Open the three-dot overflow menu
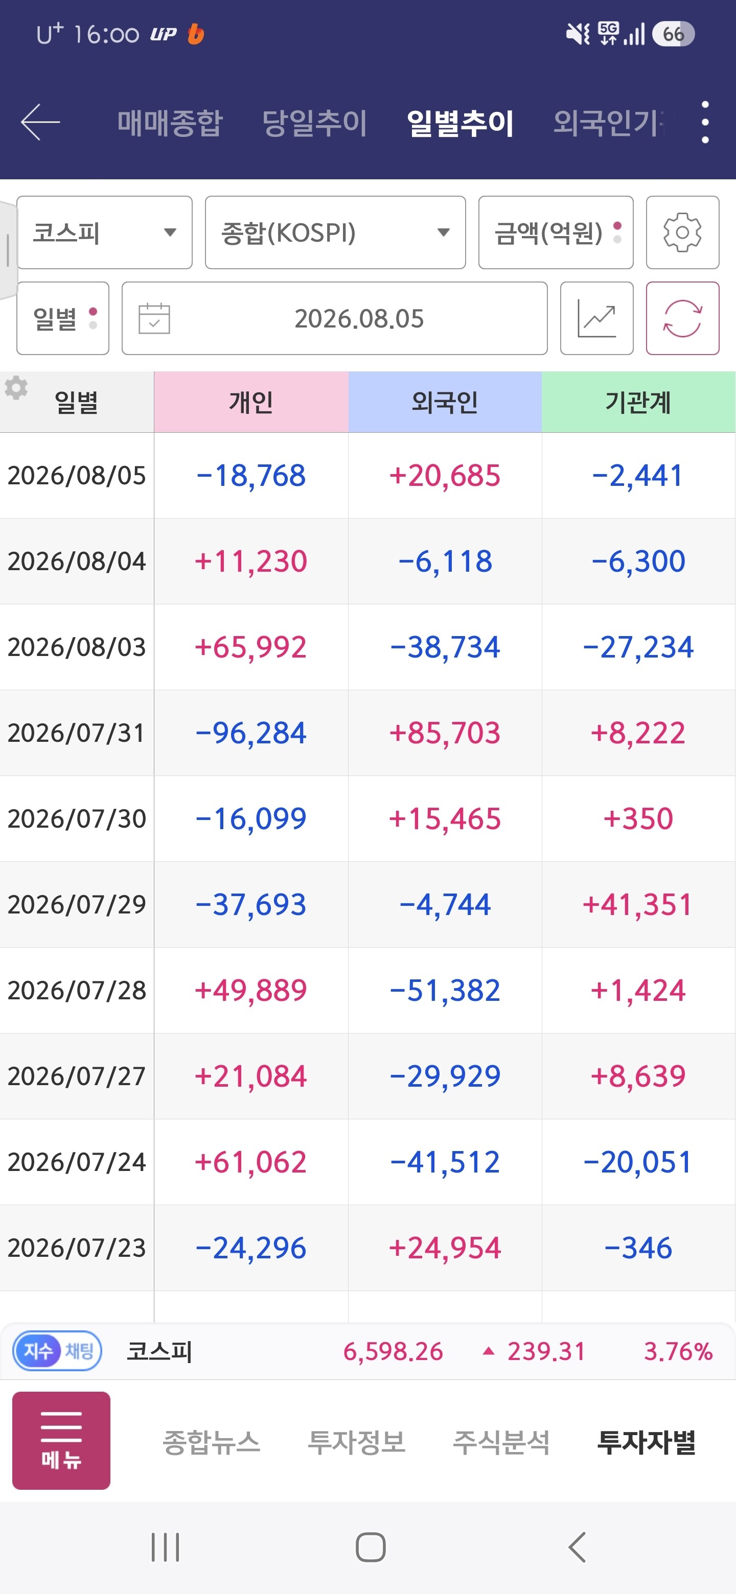Screen dimensions: 736x1594 coord(705,123)
